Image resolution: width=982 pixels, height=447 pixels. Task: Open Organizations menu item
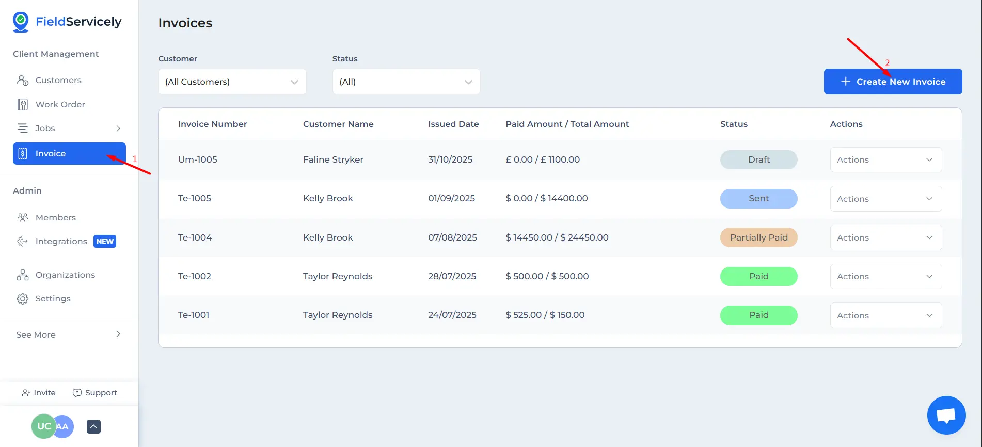[65, 275]
